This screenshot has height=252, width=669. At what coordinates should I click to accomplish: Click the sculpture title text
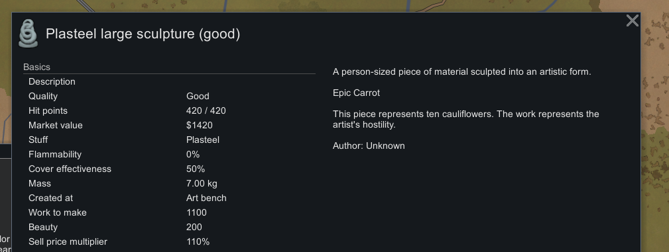pos(143,34)
